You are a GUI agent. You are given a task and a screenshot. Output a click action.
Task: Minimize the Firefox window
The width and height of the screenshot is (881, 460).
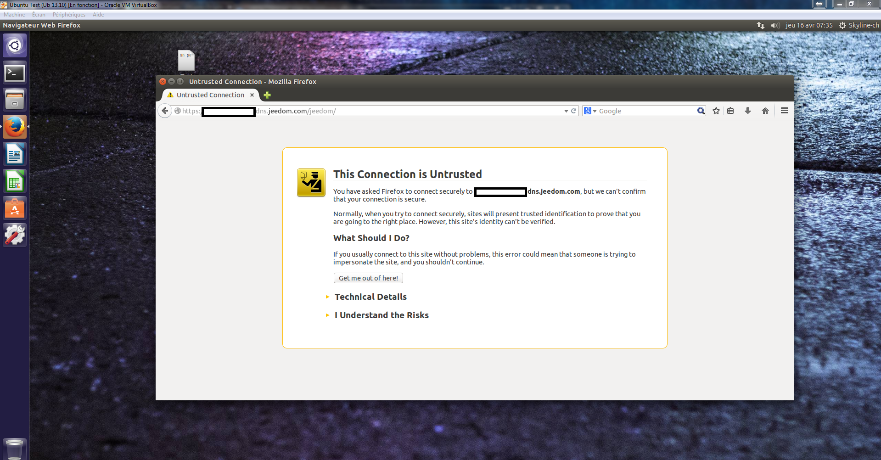pos(171,81)
